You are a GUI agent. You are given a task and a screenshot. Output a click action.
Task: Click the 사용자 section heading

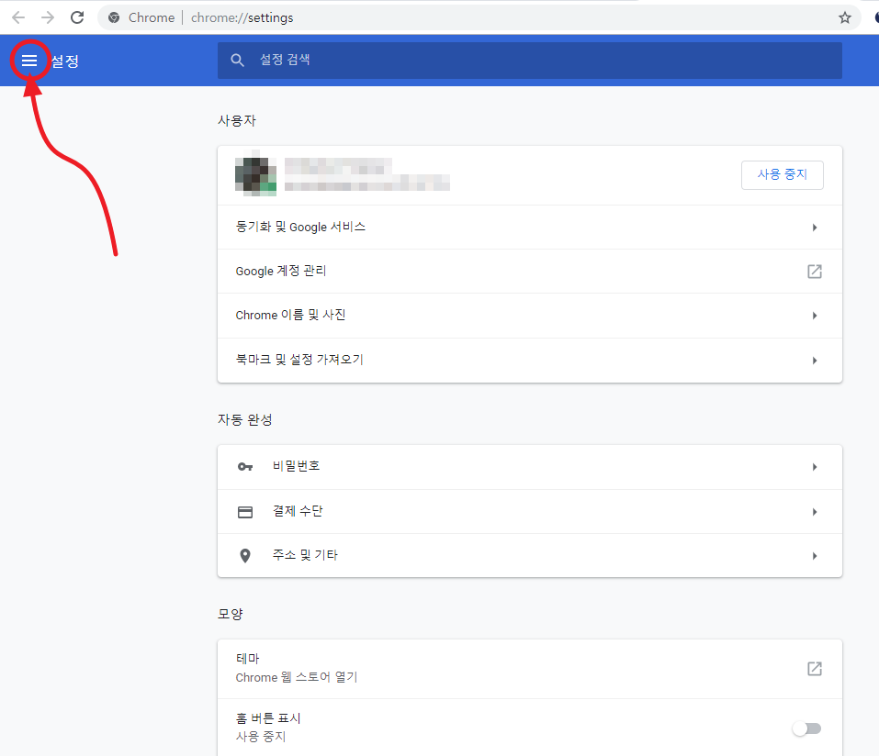click(x=237, y=120)
